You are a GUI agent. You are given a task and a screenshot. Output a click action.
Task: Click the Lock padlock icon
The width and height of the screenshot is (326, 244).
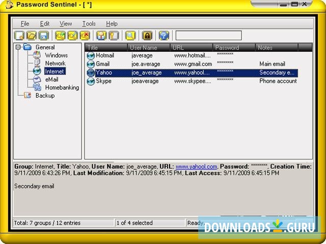[x=147, y=36]
